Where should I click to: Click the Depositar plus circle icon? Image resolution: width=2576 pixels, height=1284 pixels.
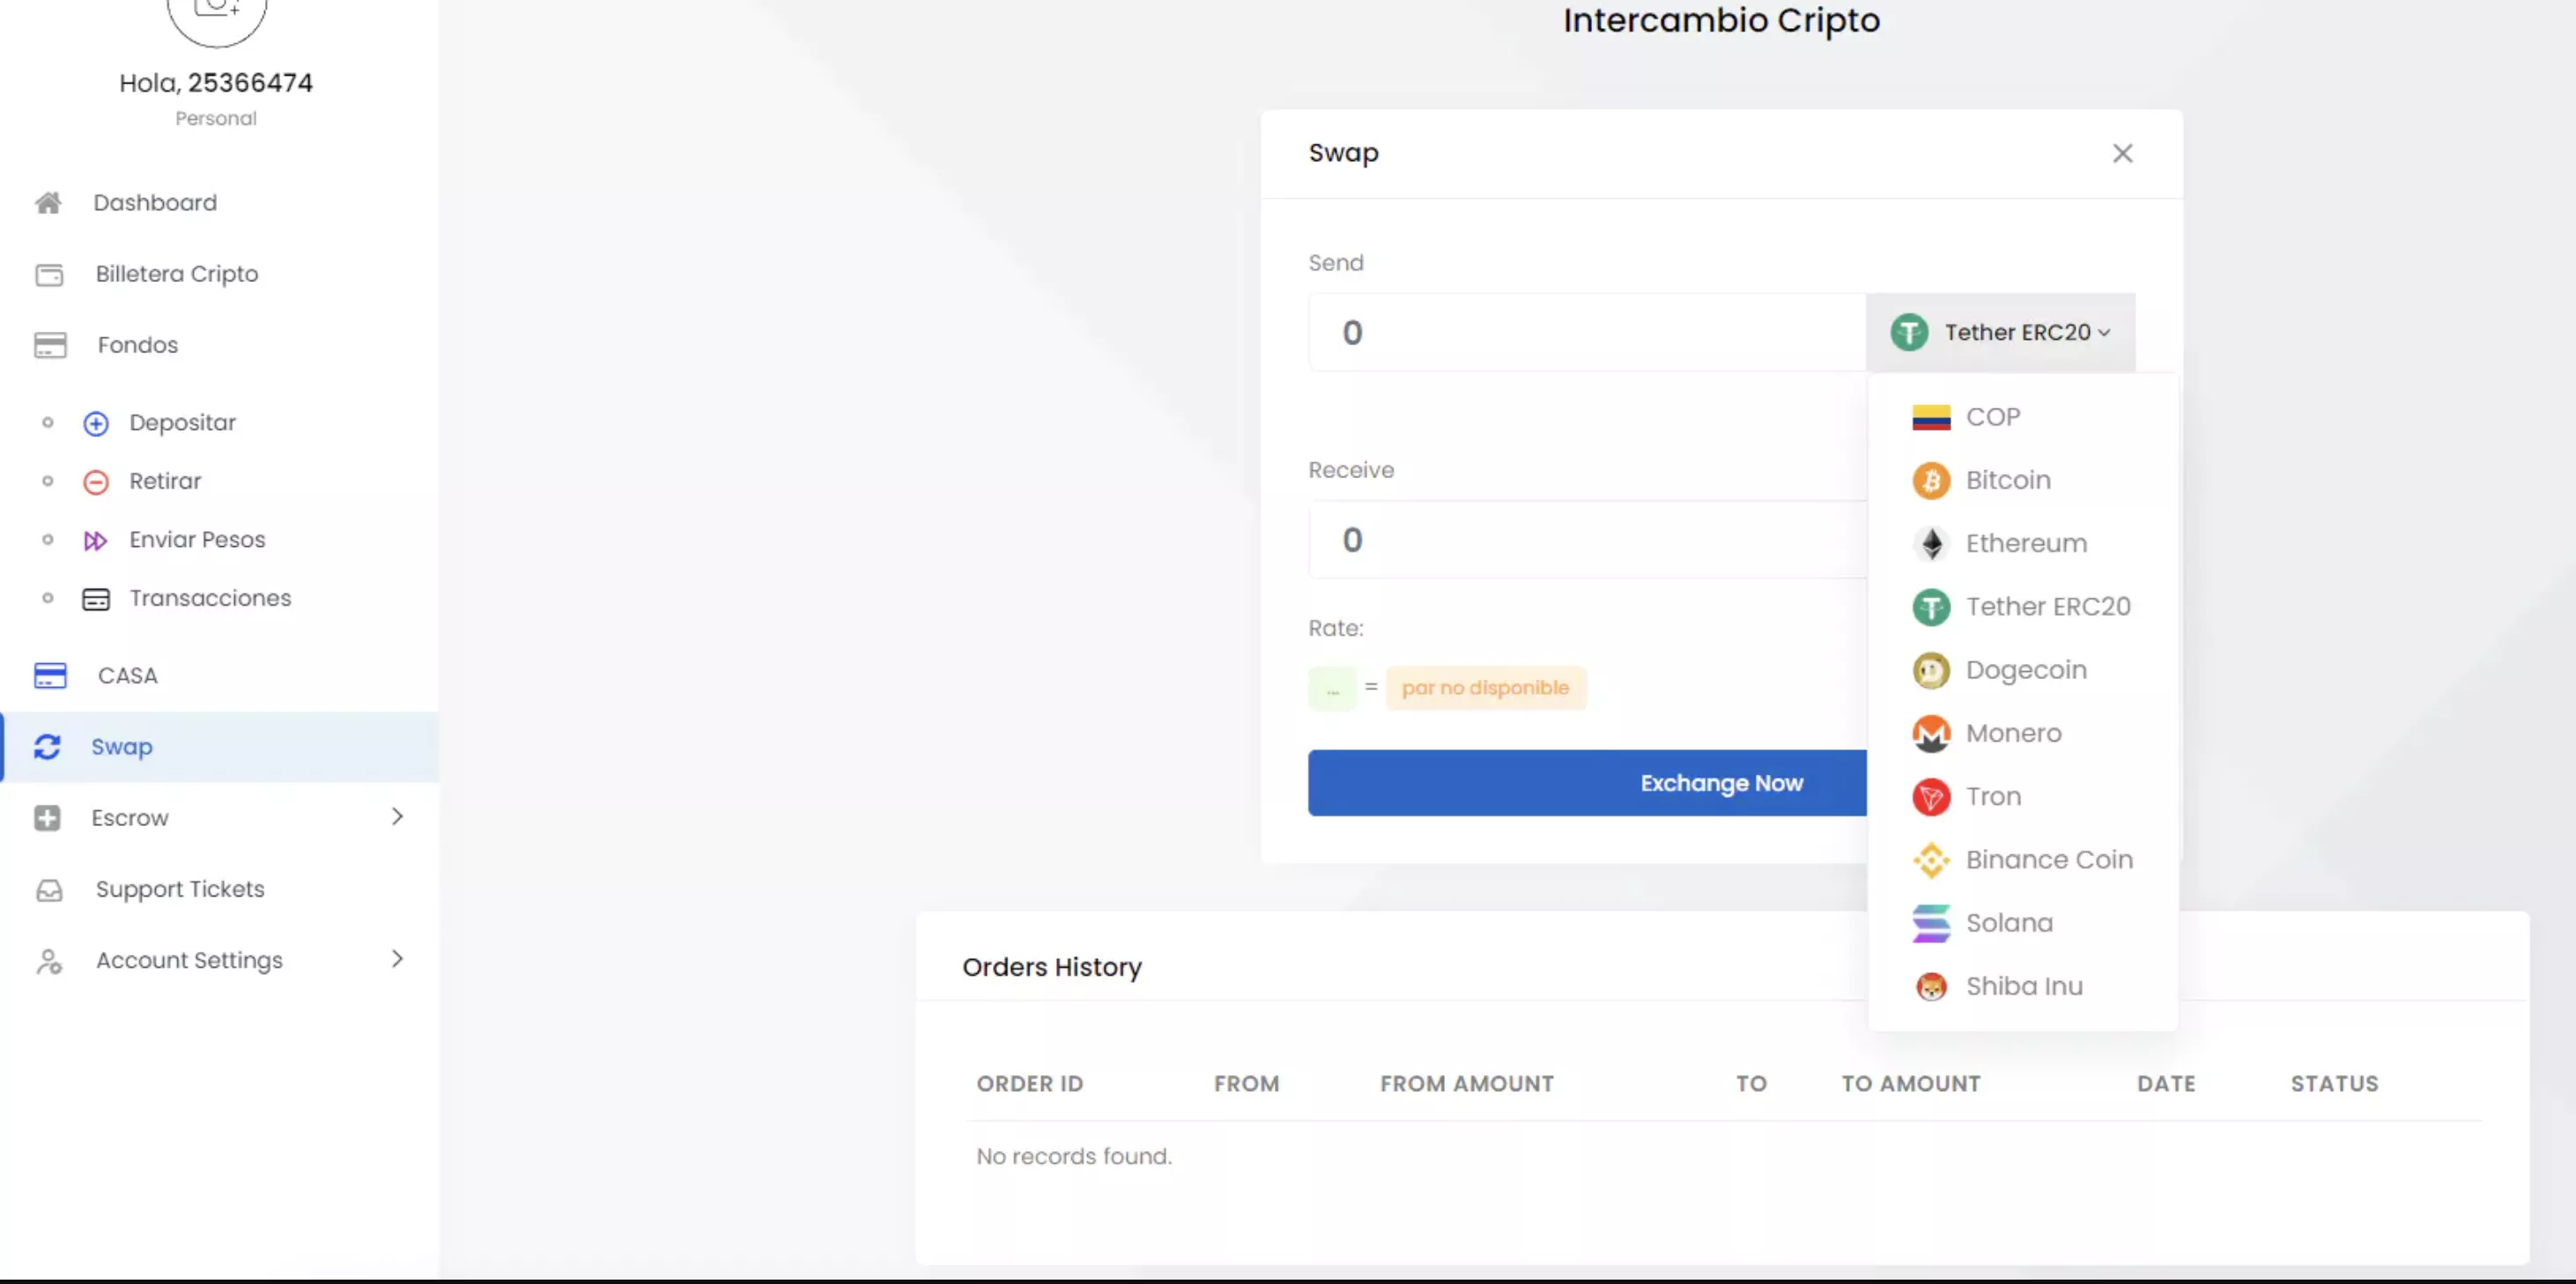click(96, 423)
